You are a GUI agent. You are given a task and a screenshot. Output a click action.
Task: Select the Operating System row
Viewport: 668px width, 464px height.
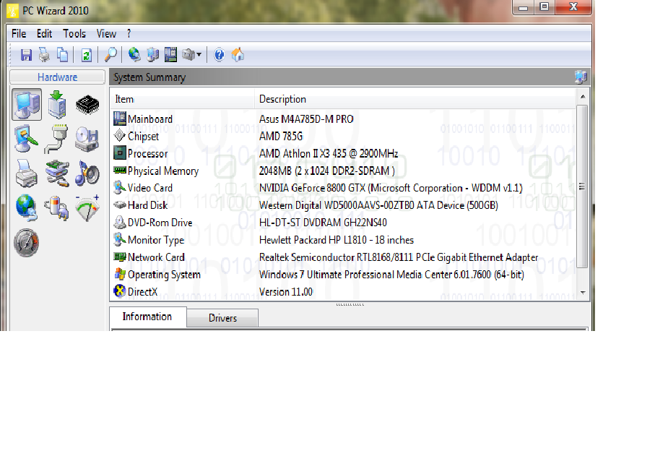click(x=343, y=275)
